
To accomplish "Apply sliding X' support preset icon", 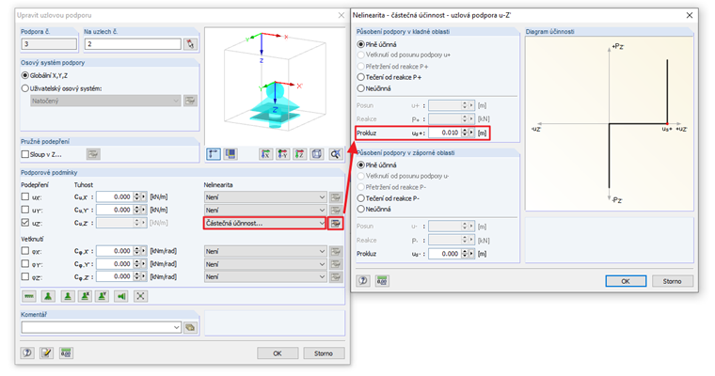I will pyautogui.click(x=85, y=296).
